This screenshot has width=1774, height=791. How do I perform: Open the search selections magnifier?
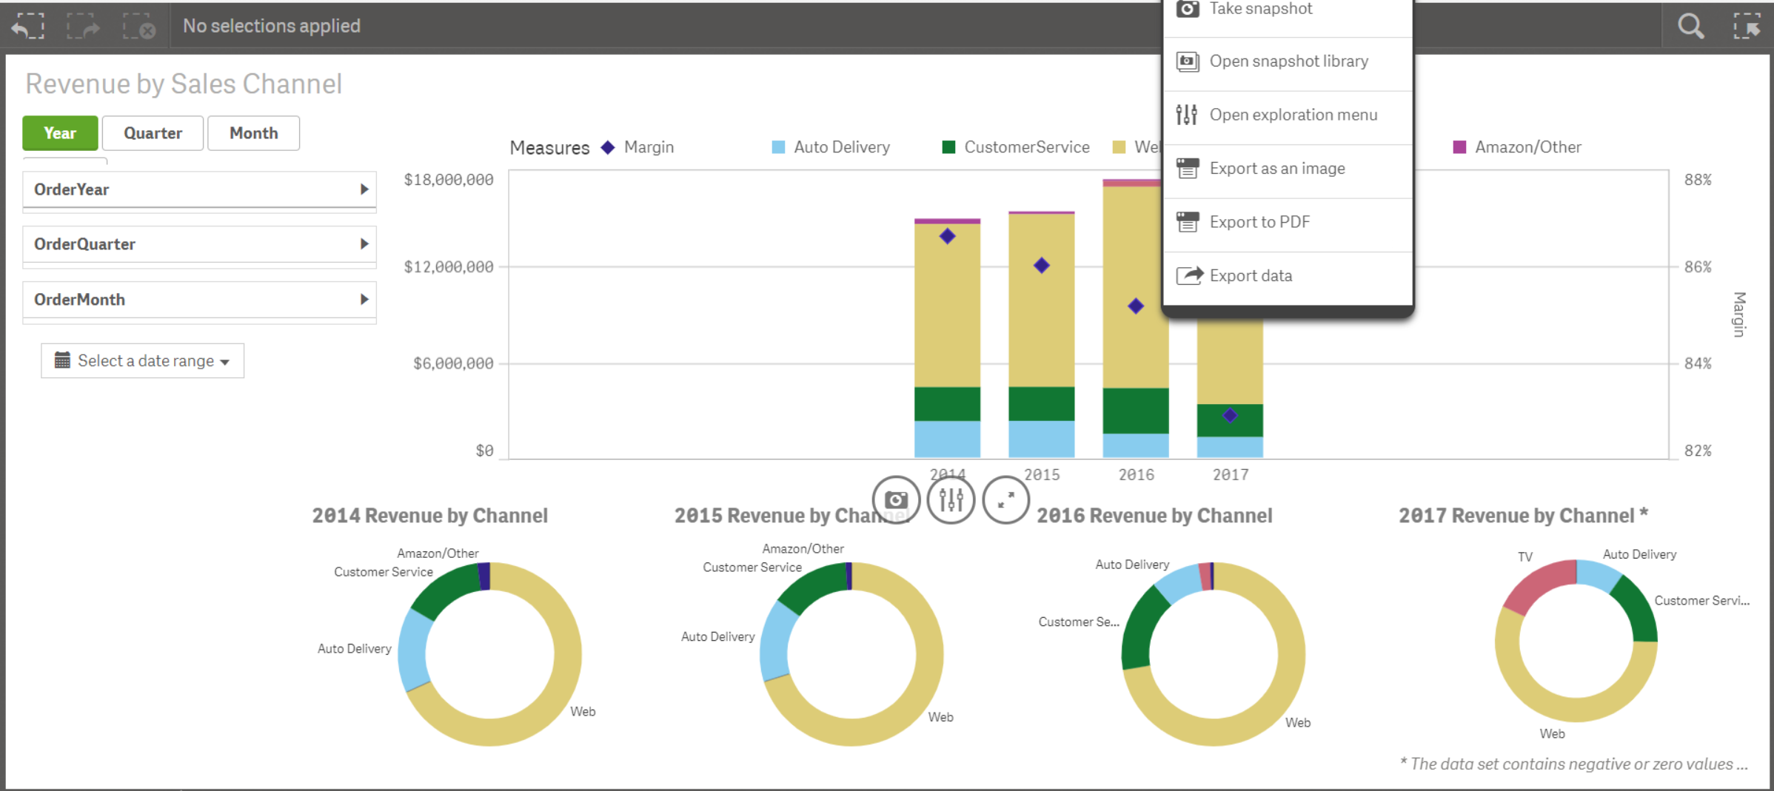[x=1691, y=27]
